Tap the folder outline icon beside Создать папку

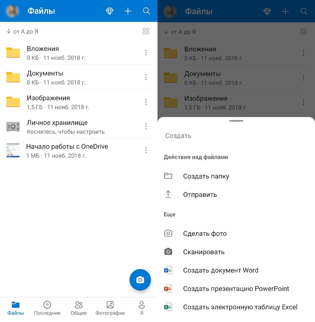tap(168, 176)
